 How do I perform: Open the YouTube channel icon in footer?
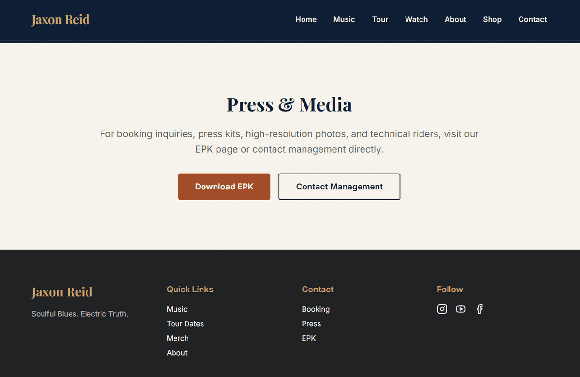click(461, 309)
